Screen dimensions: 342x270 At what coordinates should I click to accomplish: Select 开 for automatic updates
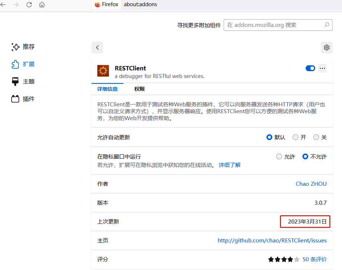295,137
